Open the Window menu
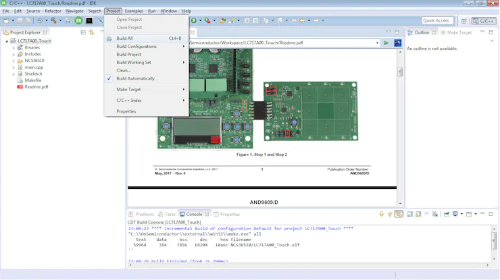The height and width of the screenshot is (280, 500). 169,11
